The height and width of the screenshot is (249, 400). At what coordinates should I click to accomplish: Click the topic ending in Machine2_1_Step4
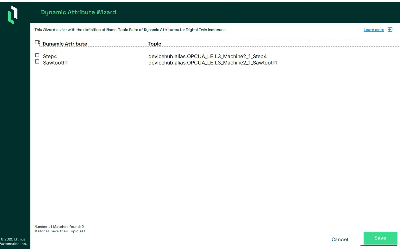[x=208, y=56]
